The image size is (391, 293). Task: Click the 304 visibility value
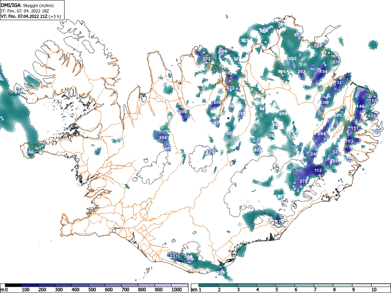[163, 138]
